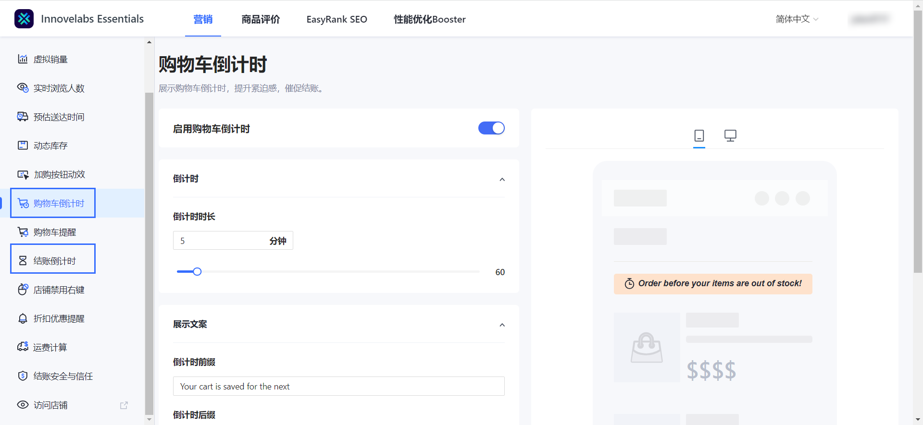
Task: Go to 性能优化Booster tab
Action: [x=429, y=19]
